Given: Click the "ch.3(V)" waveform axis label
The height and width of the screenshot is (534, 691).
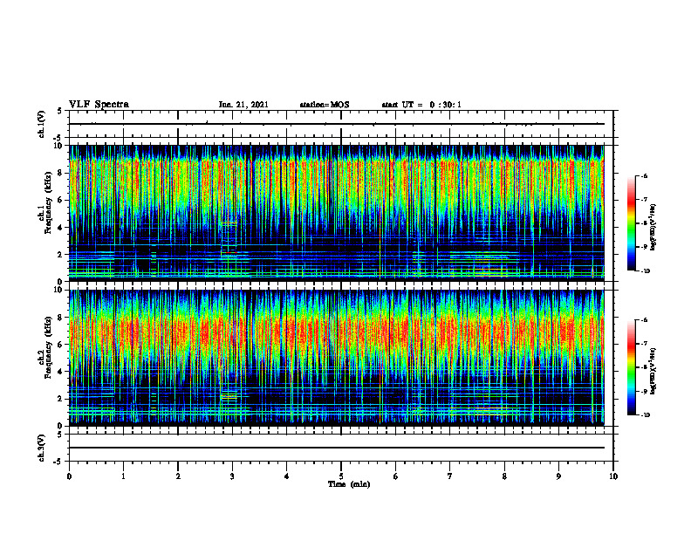Looking at the screenshot, I should point(42,448).
